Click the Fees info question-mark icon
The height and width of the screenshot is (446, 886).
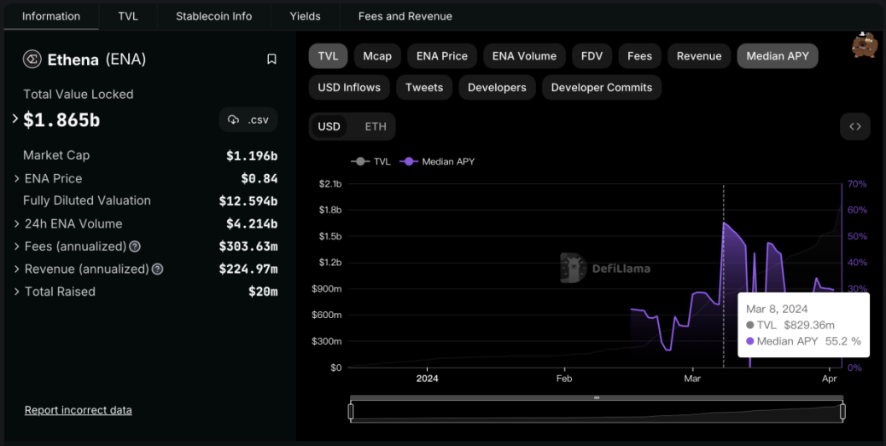pyautogui.click(x=135, y=246)
